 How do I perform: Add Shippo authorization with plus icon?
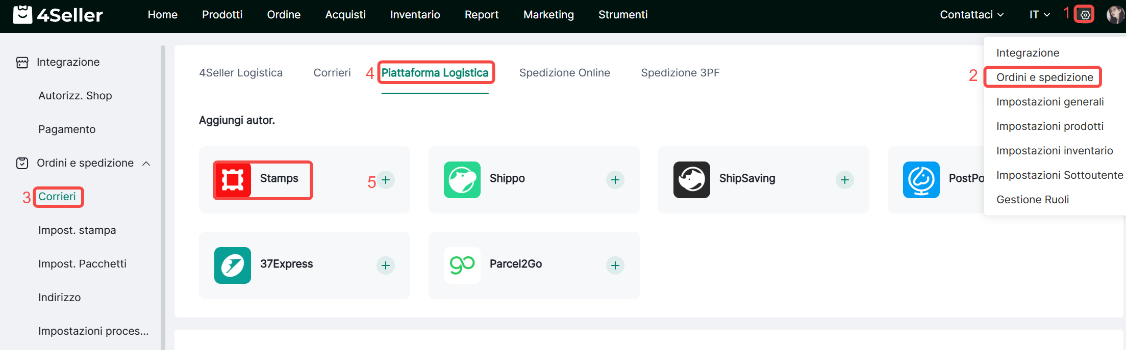(615, 180)
